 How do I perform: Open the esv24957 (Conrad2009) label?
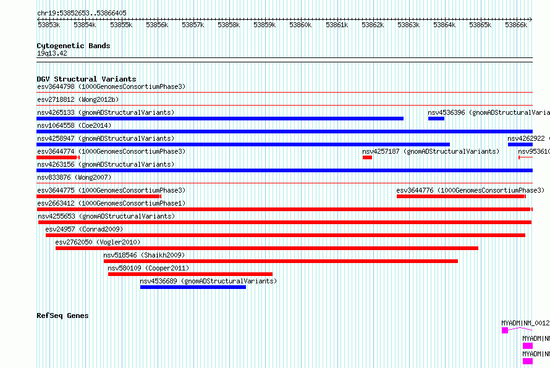84,229
